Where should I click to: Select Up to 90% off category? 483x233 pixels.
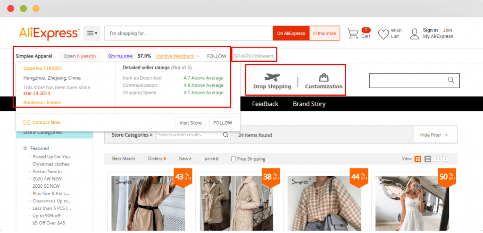click(x=47, y=216)
